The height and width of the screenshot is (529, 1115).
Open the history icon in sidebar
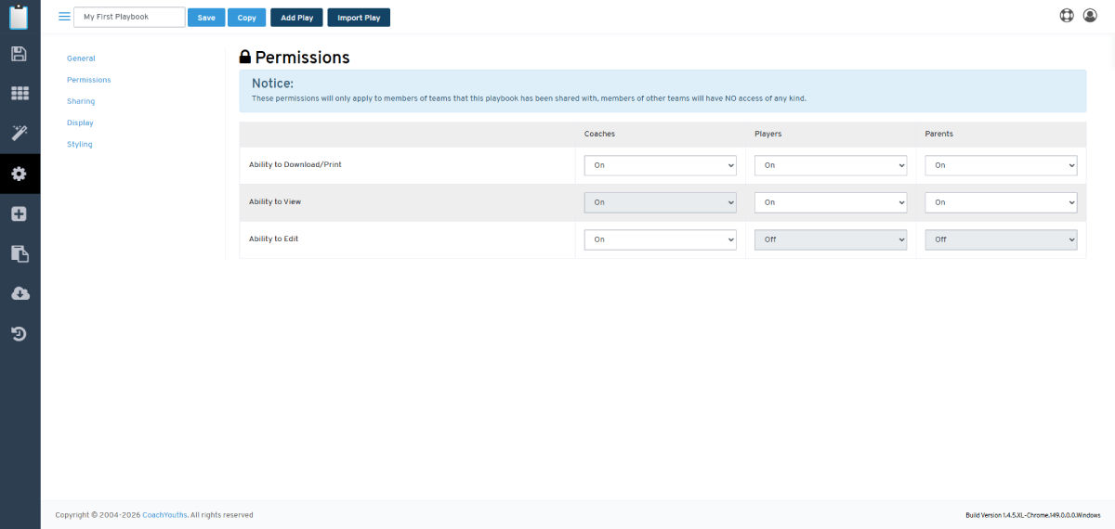coord(19,334)
